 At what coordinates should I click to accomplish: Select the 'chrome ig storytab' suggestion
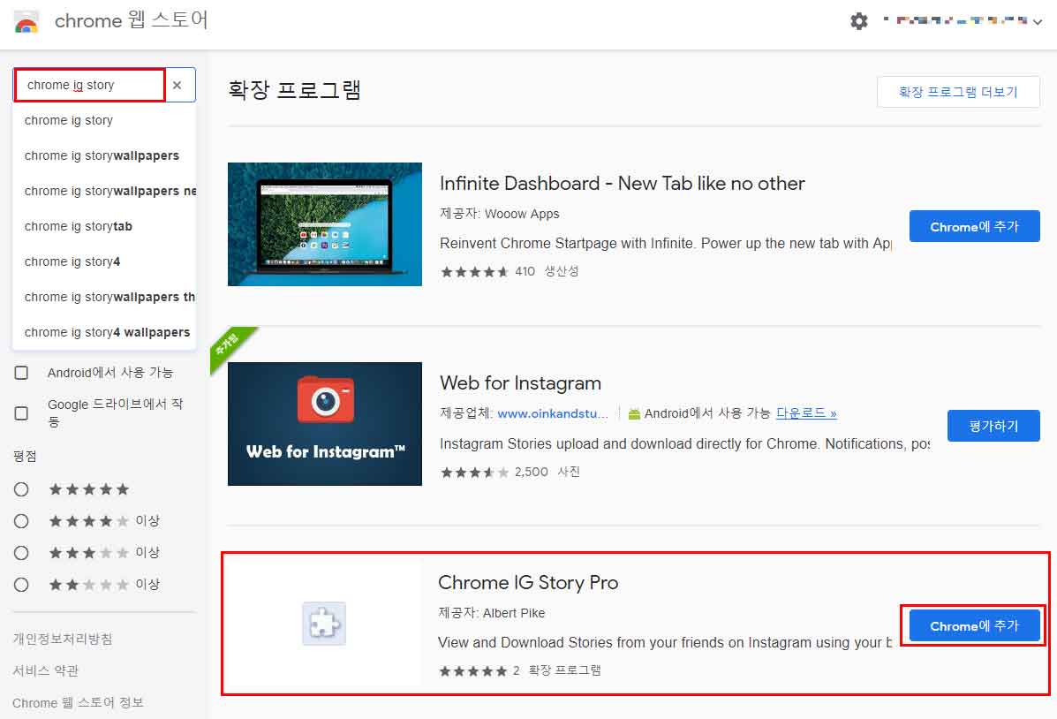click(x=104, y=227)
